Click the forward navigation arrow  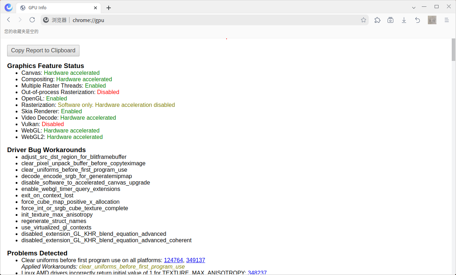[20, 20]
